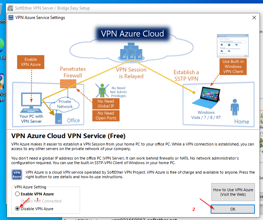Open How to Use VPN Azure web page
Viewport: 263px width, 220px height.
(233, 192)
